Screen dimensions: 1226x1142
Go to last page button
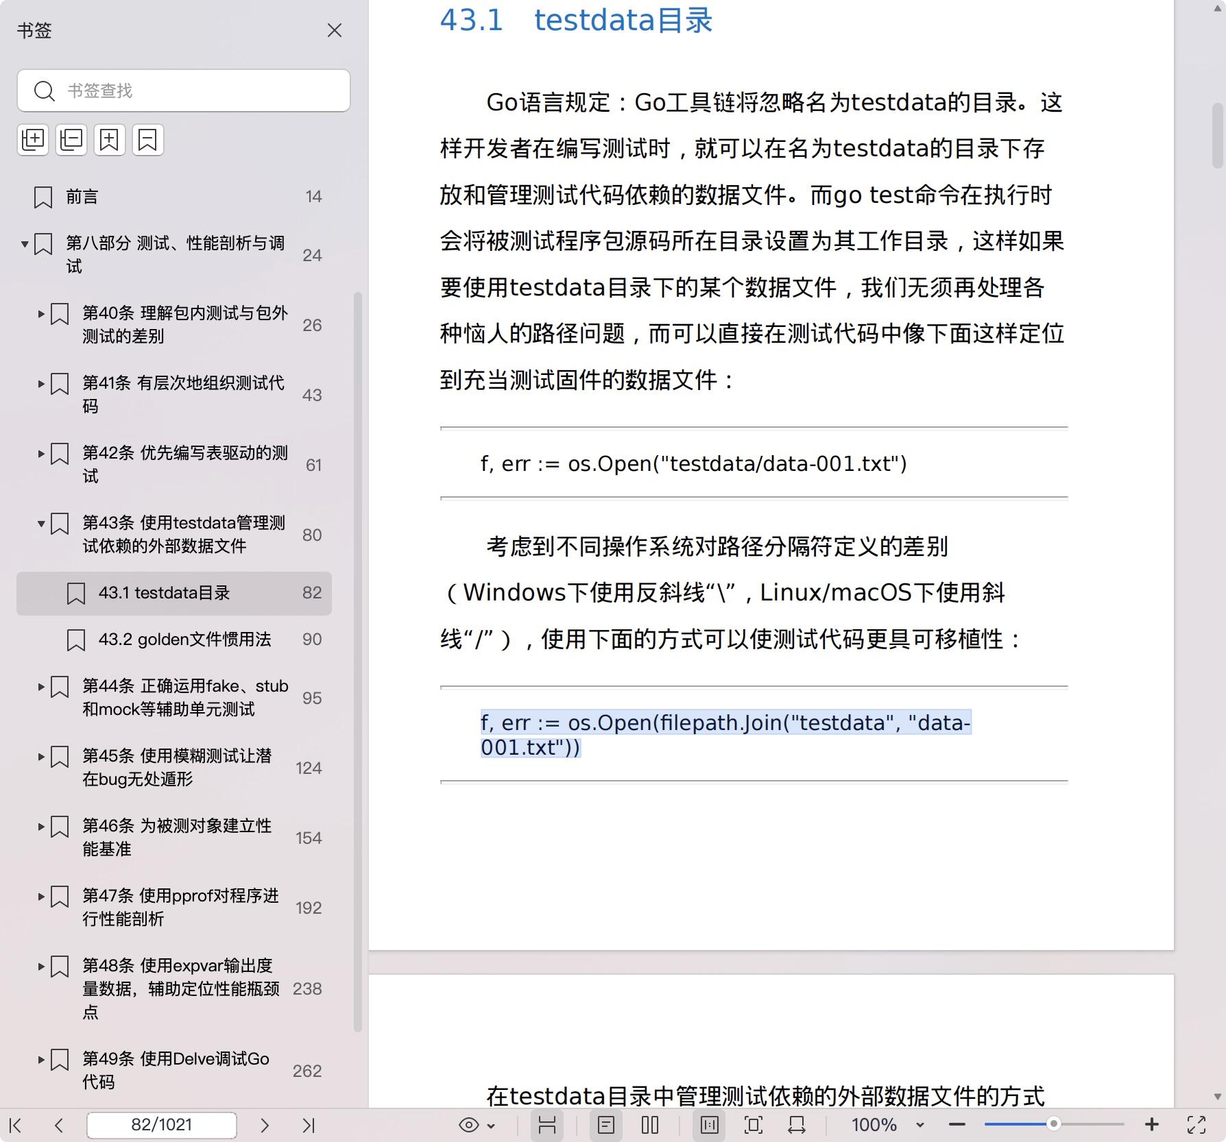309,1125
